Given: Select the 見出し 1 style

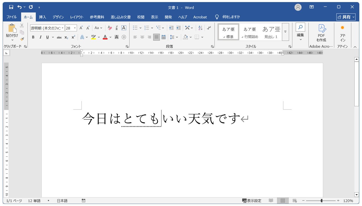Looking at the screenshot, I should tap(271, 32).
